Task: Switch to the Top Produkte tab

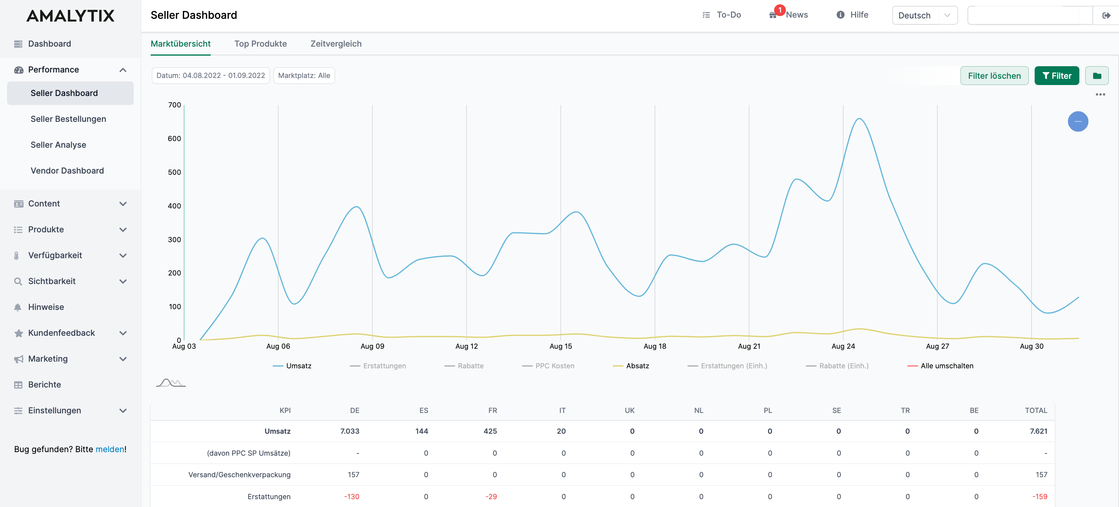Action: 260,44
